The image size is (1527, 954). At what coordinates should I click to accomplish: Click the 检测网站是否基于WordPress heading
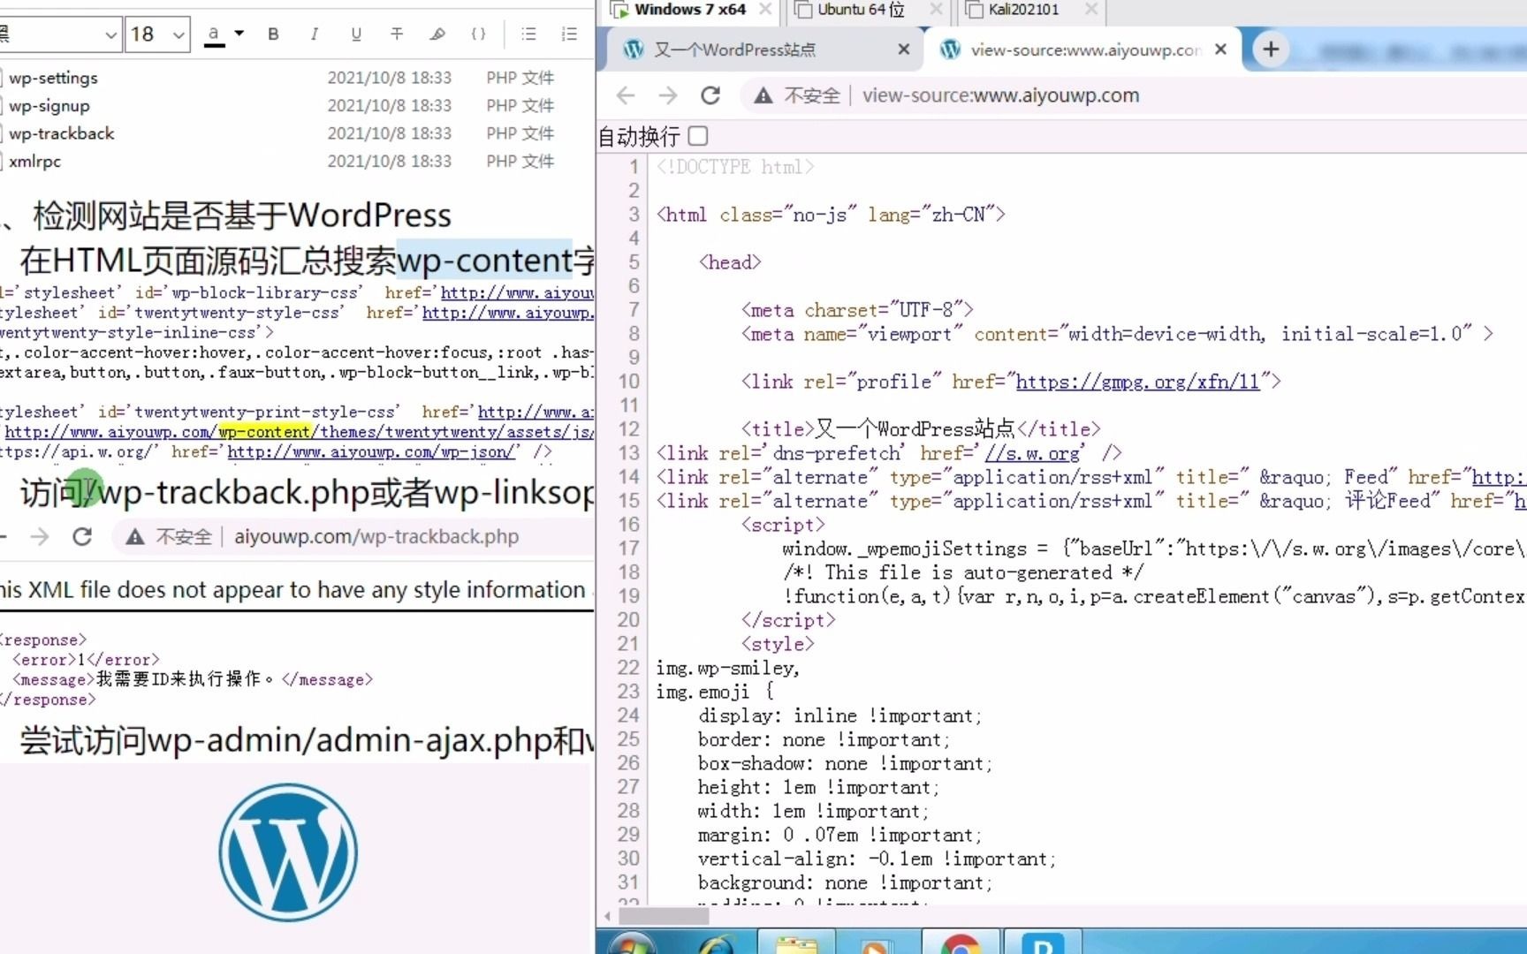click(242, 216)
